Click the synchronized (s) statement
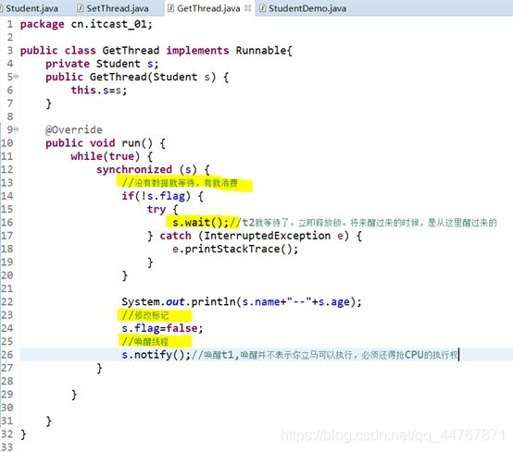 click(x=146, y=169)
